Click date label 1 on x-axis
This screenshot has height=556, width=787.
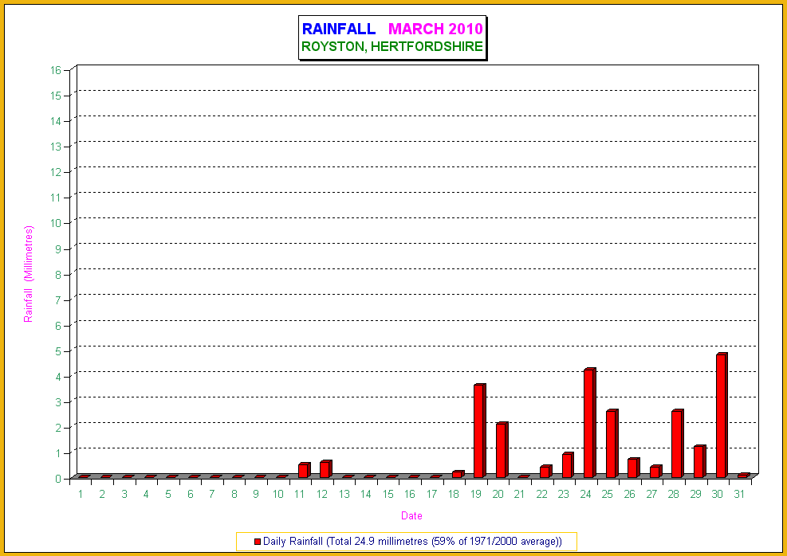click(x=81, y=495)
